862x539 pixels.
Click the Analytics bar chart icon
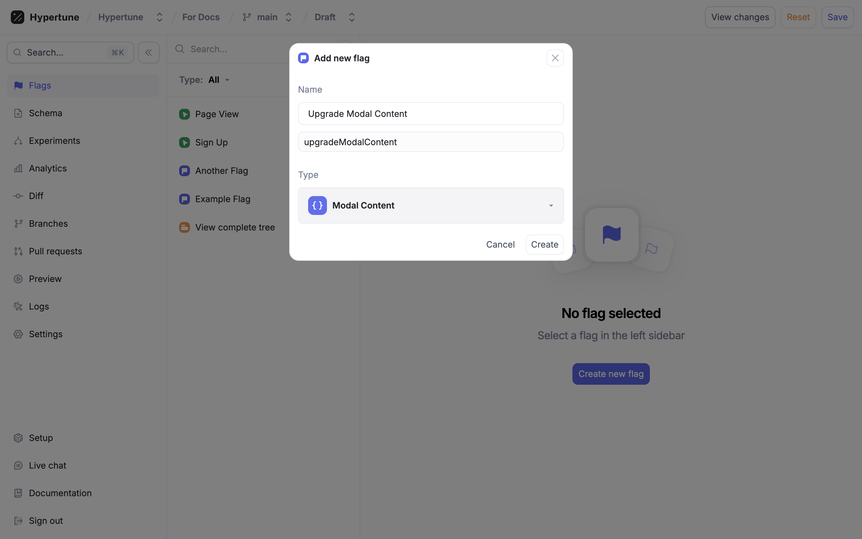(x=18, y=168)
